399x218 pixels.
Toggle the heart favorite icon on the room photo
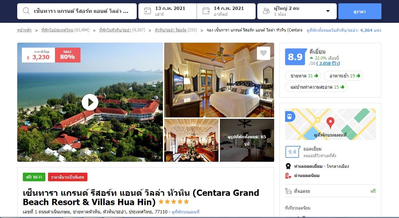tap(263, 53)
